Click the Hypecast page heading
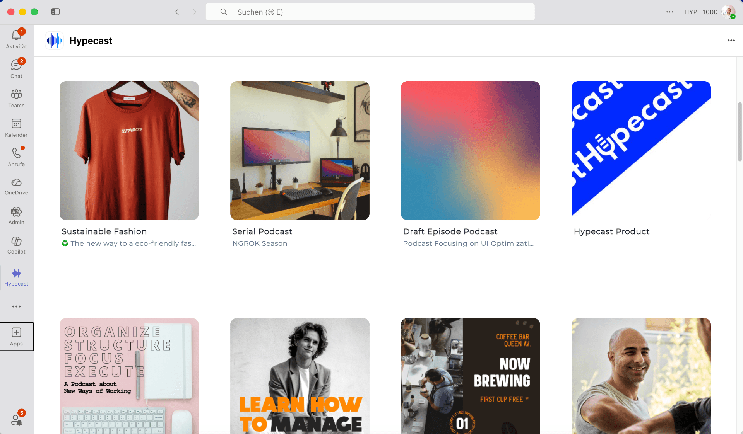This screenshot has height=434, width=743. 91,41
